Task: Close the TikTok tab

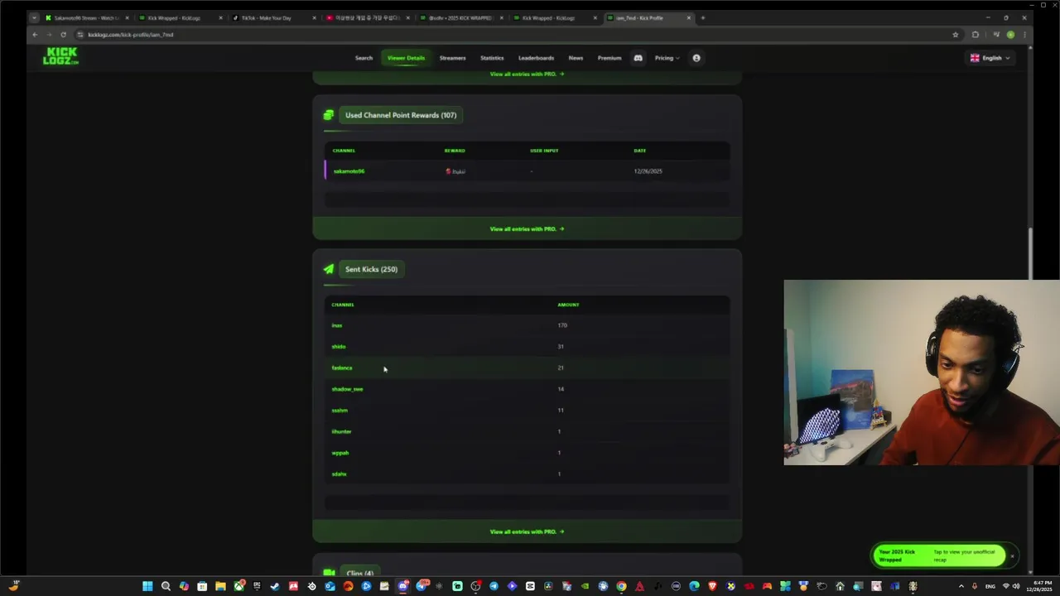Action: (314, 17)
